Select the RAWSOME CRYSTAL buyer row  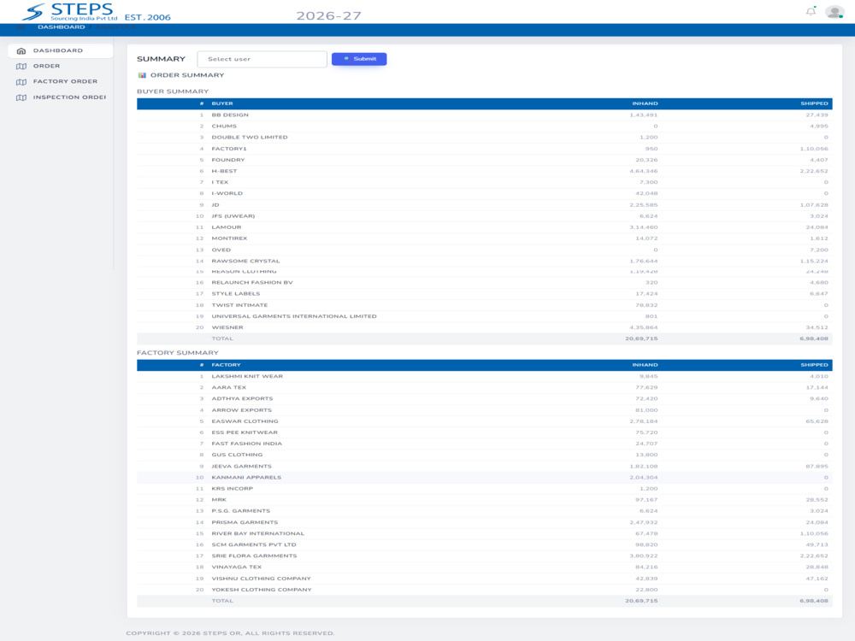(x=484, y=261)
